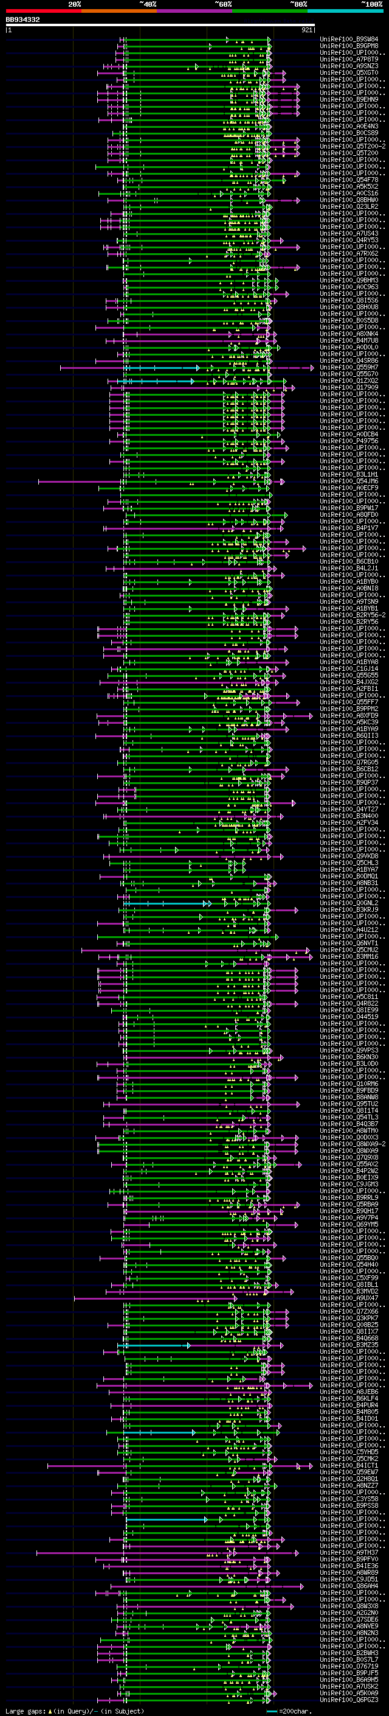Screen dimensions: 389x1716
Task: Select hit label UniRef100_A0DCB4
Action: [349, 435]
